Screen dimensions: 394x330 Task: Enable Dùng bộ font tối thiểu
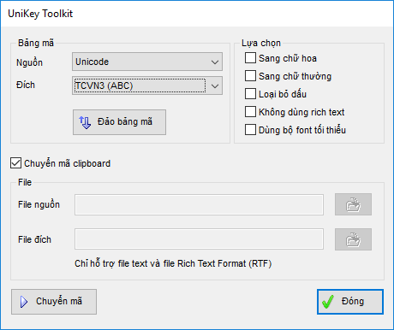[250, 130]
